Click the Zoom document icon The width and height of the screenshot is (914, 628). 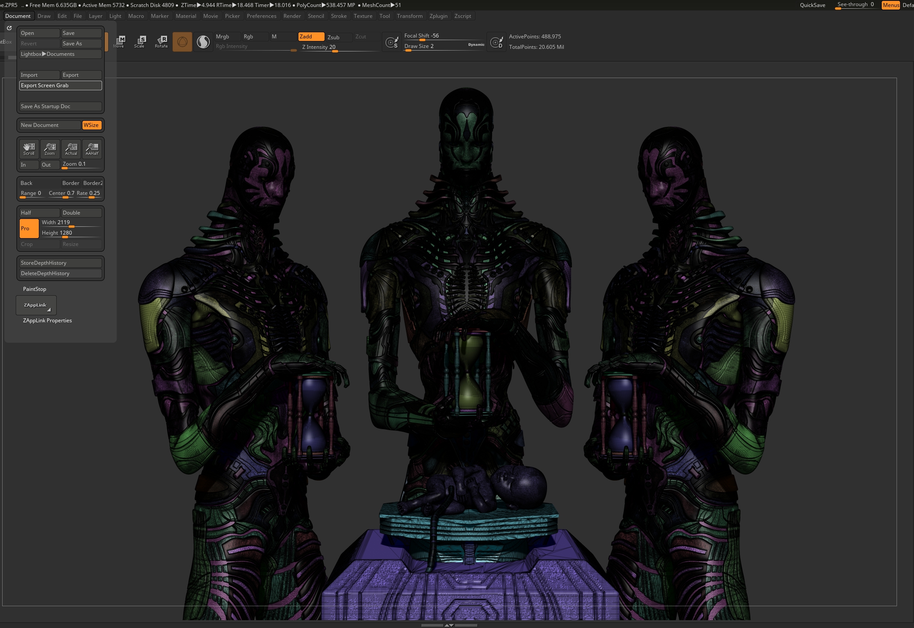[x=50, y=149]
